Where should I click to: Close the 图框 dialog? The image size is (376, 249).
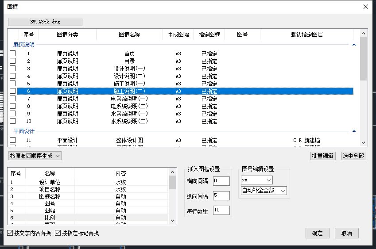coord(366,7)
